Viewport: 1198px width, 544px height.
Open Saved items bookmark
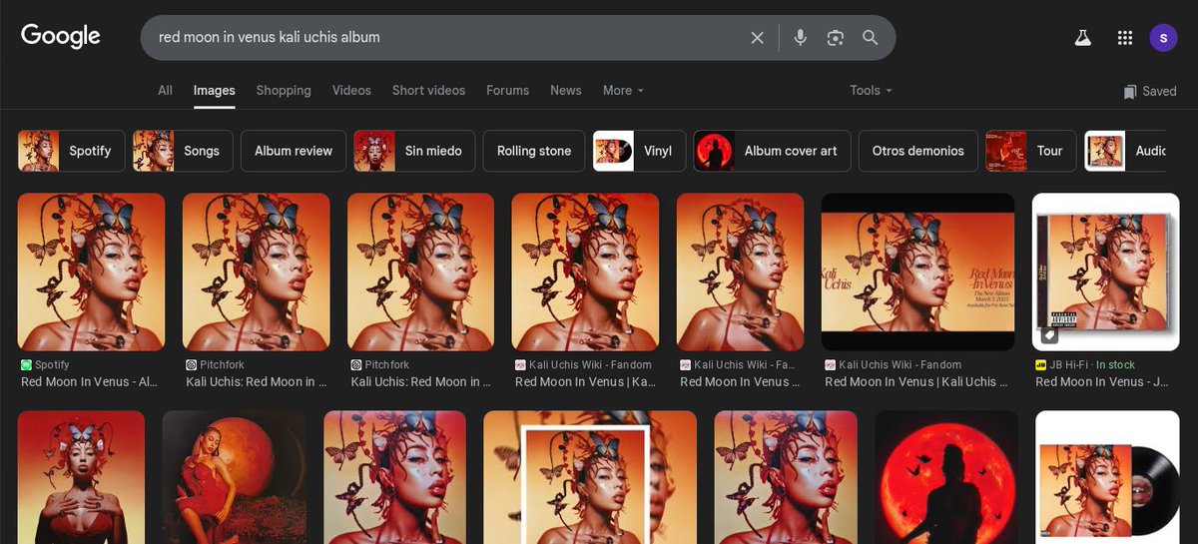click(x=1150, y=91)
